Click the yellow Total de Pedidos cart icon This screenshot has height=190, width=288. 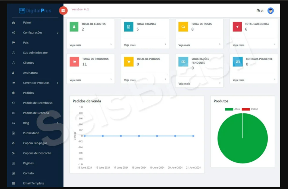[x=128, y=62]
